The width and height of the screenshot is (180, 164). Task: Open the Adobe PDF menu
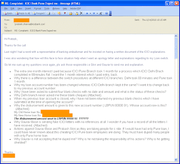(76, 9)
